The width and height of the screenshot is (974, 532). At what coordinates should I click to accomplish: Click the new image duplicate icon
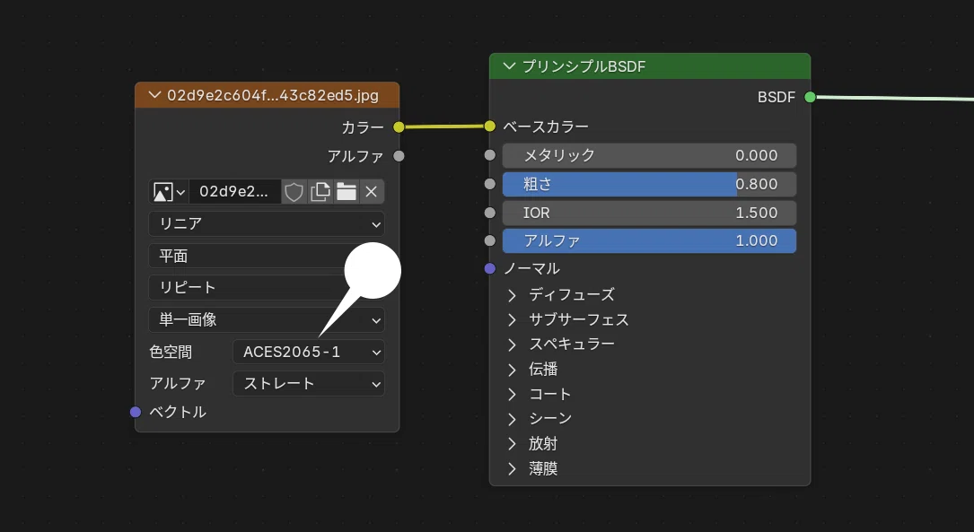320,192
